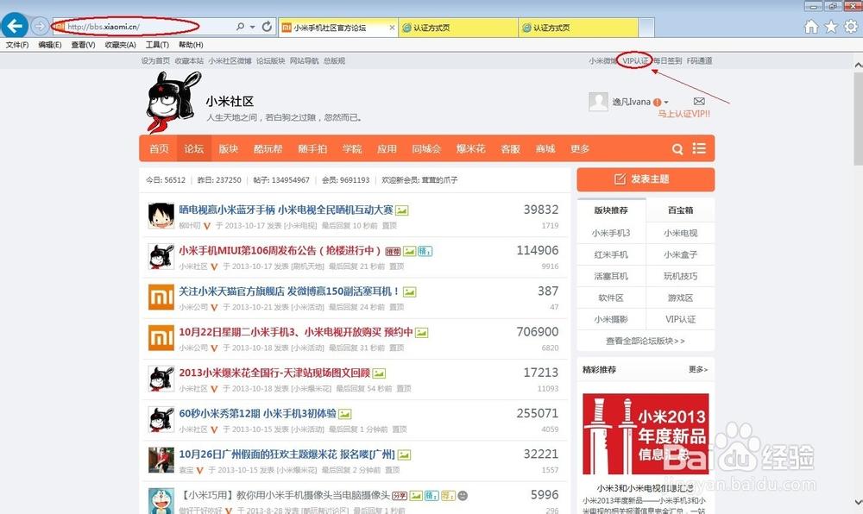Click 更多> next to 精彩推荐
The height and width of the screenshot is (514, 863).
click(x=698, y=369)
